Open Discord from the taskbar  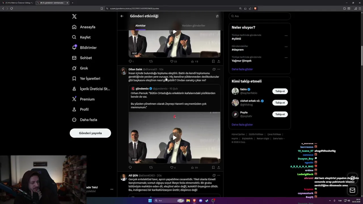[x=201, y=201]
